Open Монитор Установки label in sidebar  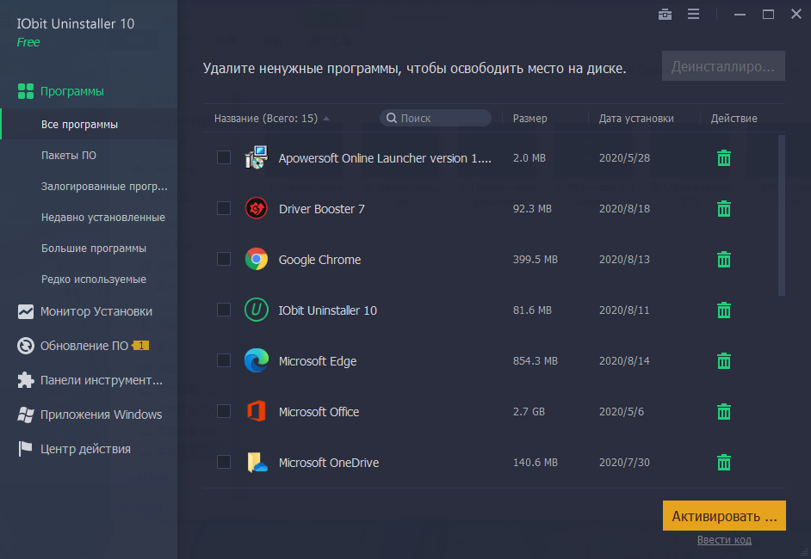[x=96, y=311]
